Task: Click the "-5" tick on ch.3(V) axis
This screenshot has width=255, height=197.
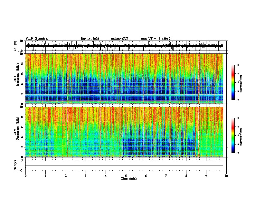Action: [22, 170]
